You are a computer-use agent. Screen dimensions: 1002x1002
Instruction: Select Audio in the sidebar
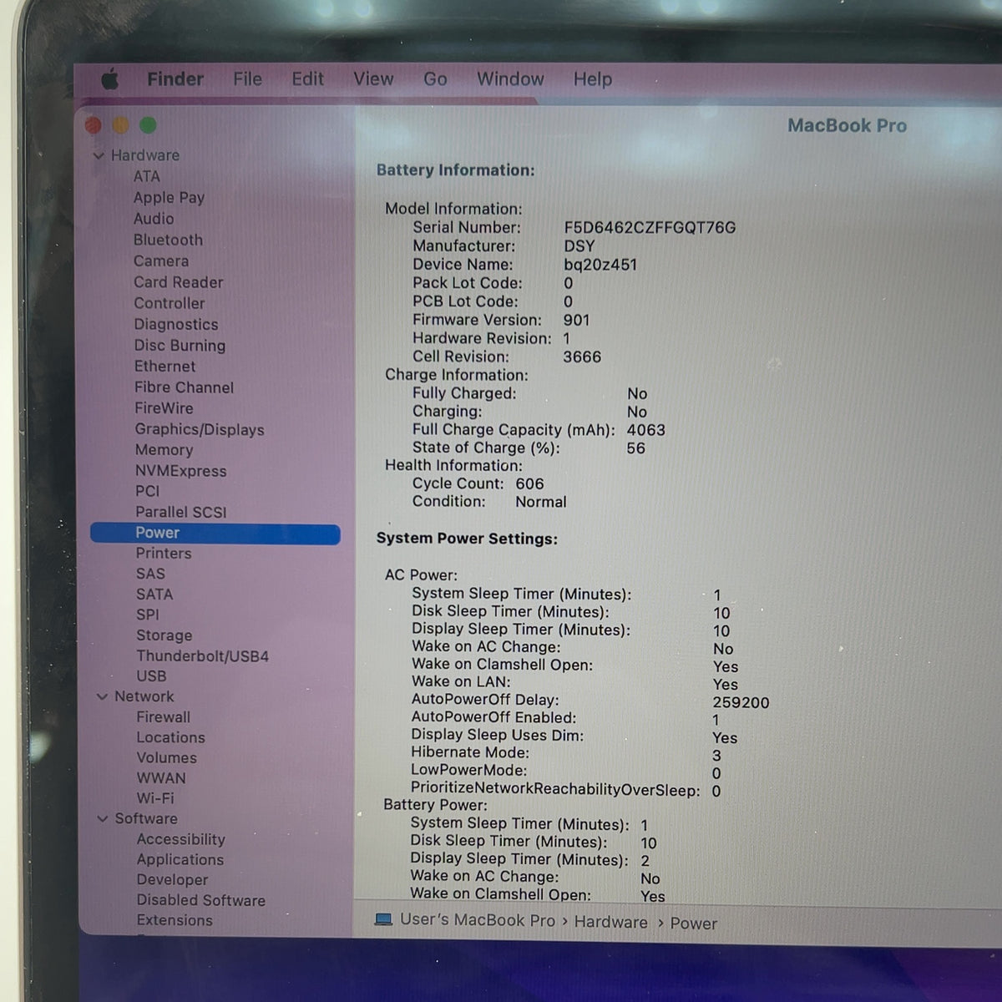tap(154, 219)
